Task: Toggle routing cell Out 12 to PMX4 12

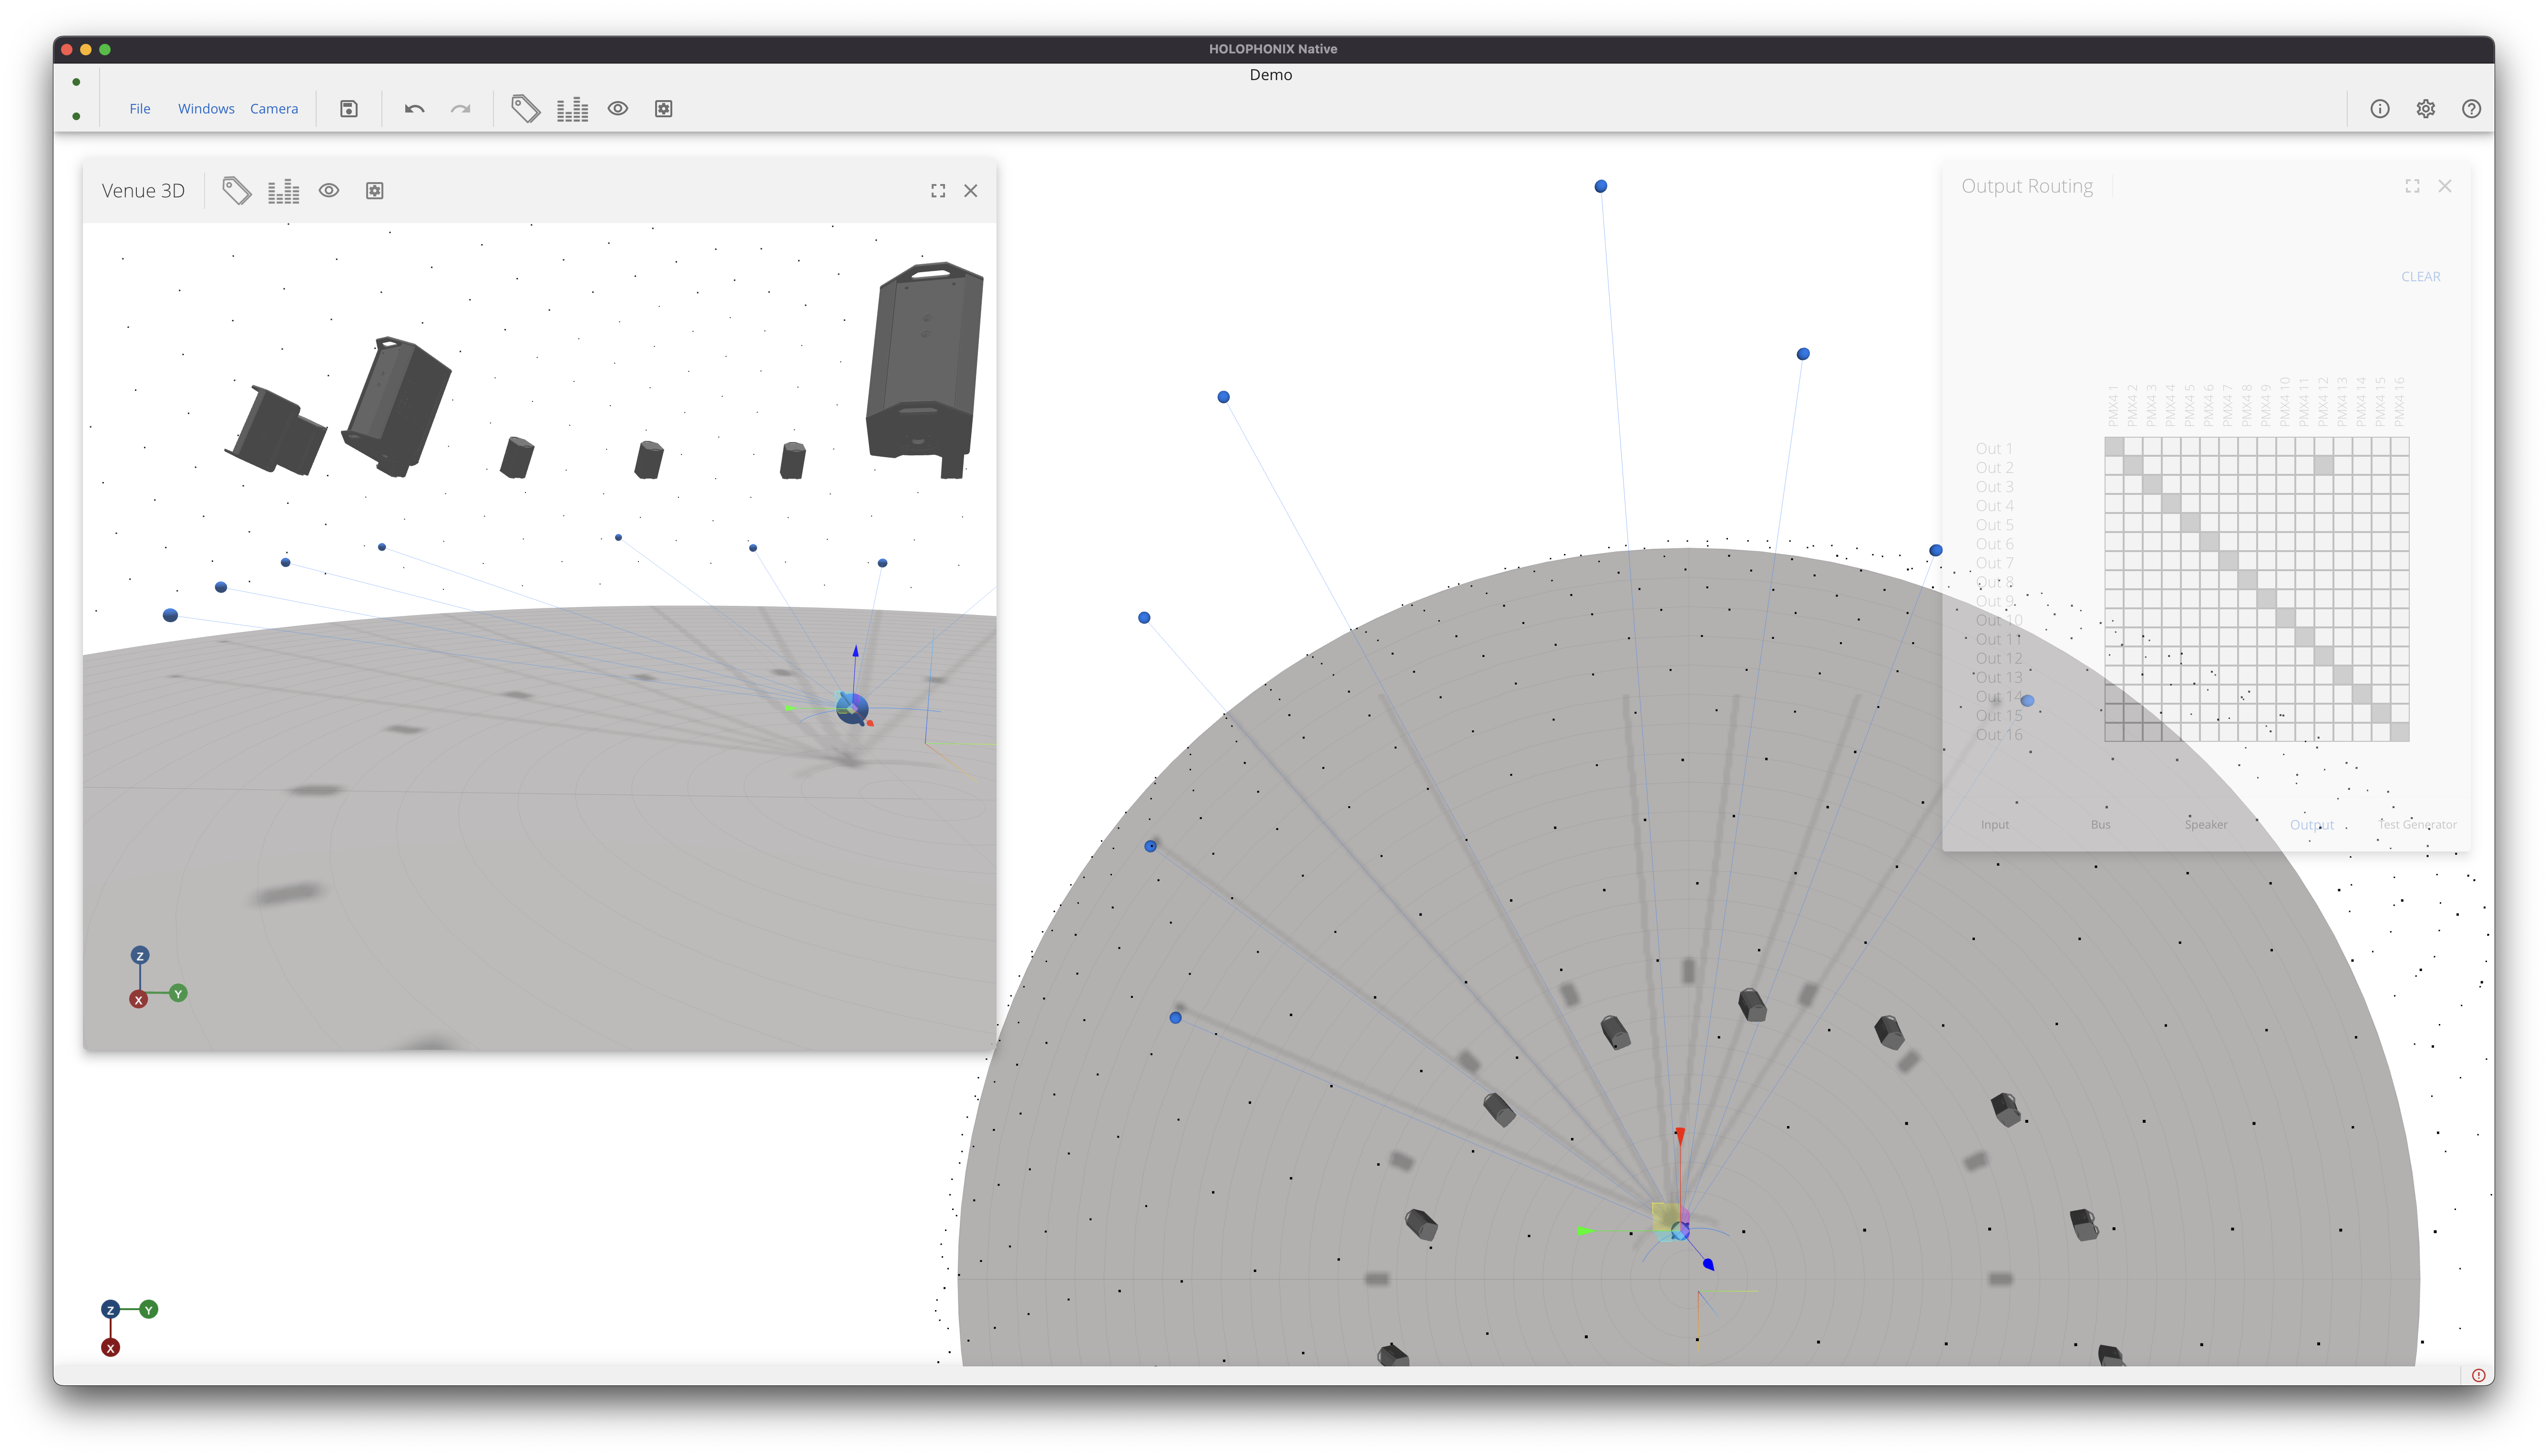Action: click(x=2324, y=657)
